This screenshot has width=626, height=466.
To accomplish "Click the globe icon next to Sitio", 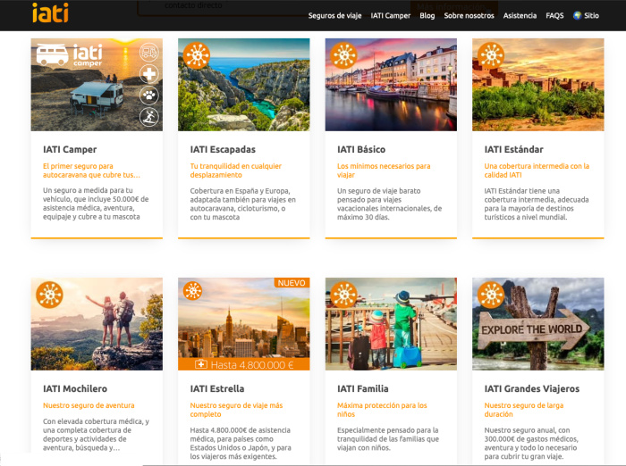I will (577, 15).
